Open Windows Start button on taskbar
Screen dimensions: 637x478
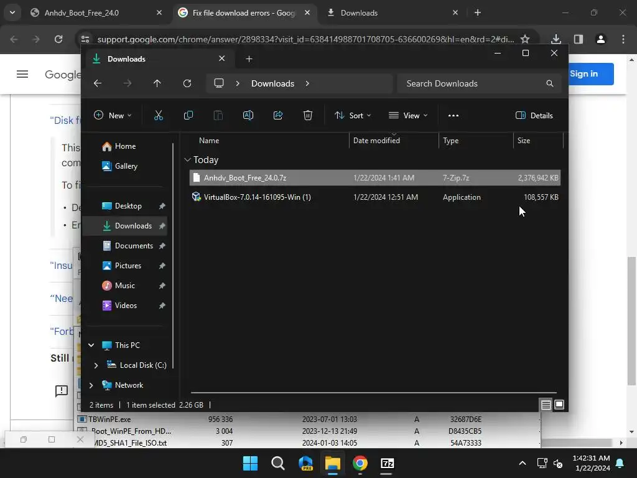(250, 463)
